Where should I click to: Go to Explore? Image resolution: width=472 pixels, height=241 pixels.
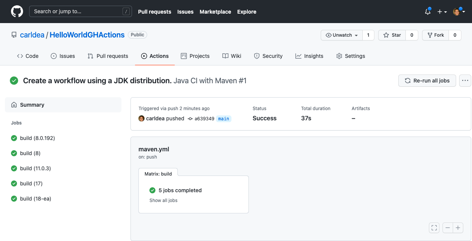247,12
